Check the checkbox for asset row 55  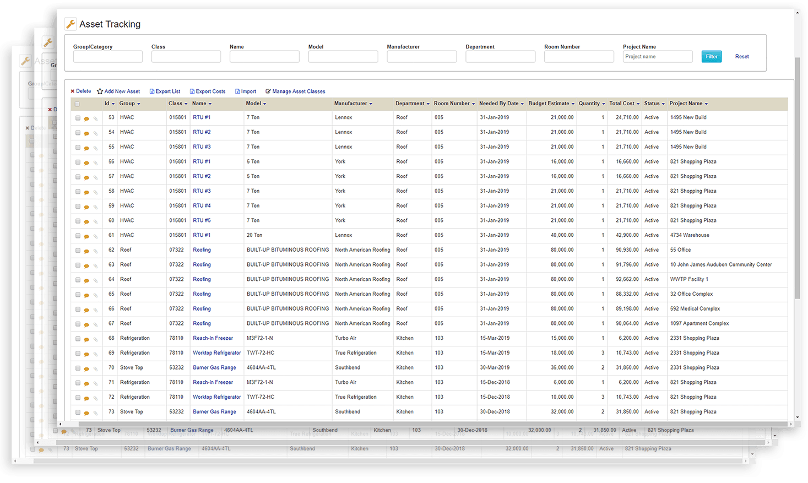point(77,146)
